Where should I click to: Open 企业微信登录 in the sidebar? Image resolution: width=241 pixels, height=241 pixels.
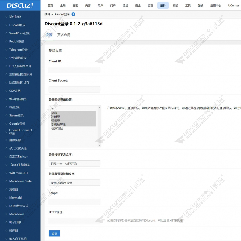[18, 58]
